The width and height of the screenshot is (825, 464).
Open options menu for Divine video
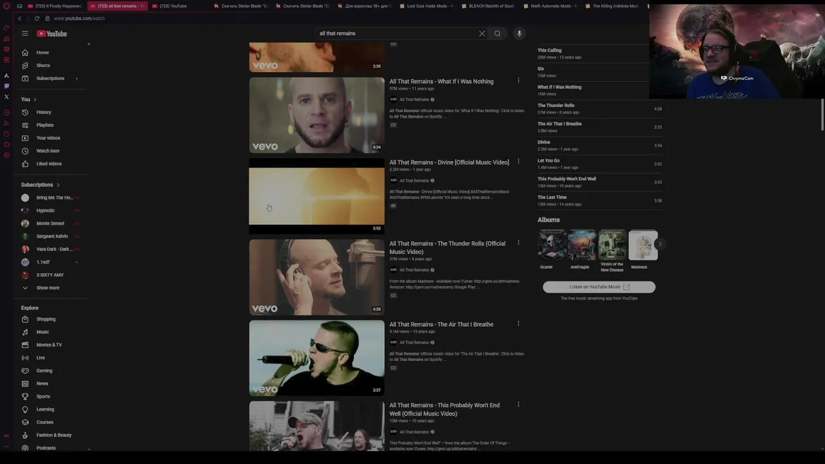518,162
